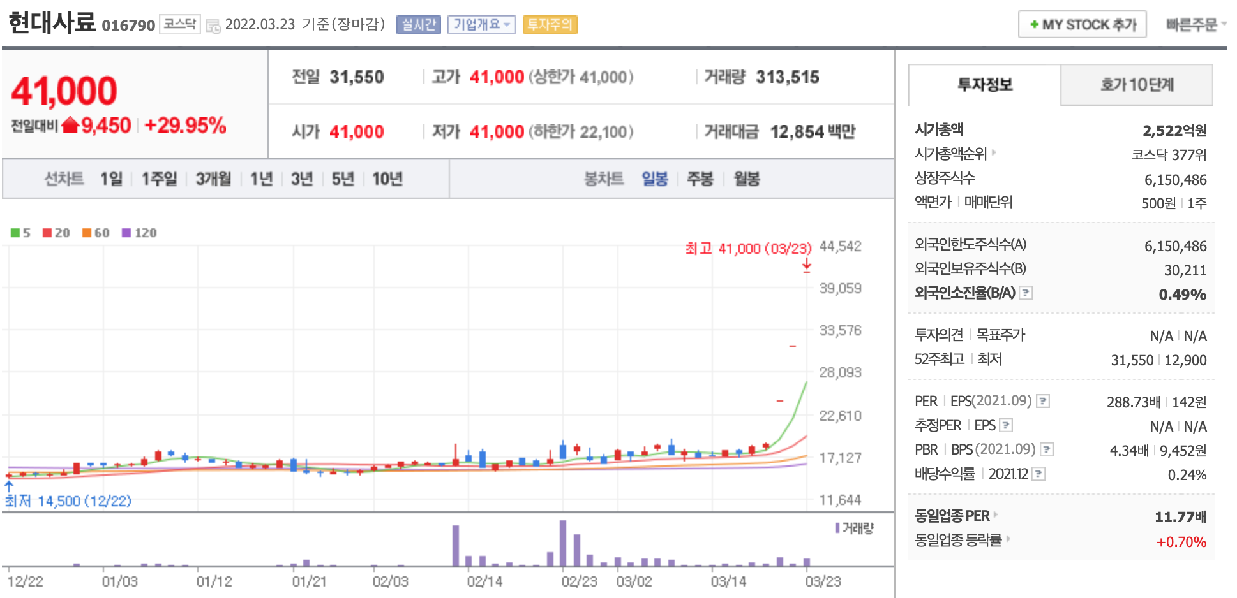1237x598 pixels.
Task: Open help icon next to 외국인소진율(B/A)
Action: click(x=1026, y=293)
